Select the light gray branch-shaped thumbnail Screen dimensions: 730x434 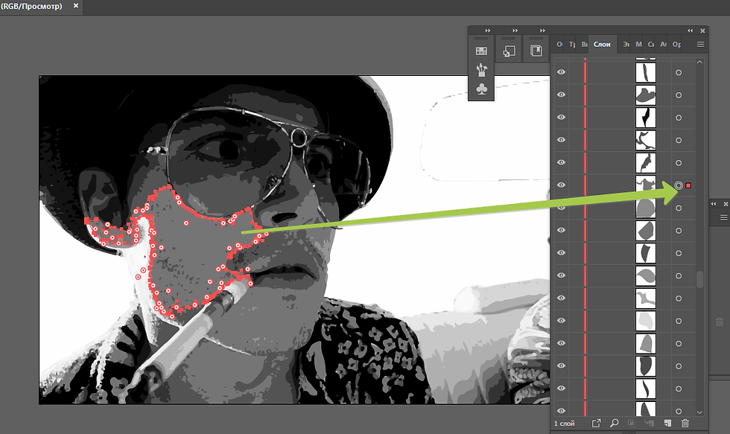(646, 299)
